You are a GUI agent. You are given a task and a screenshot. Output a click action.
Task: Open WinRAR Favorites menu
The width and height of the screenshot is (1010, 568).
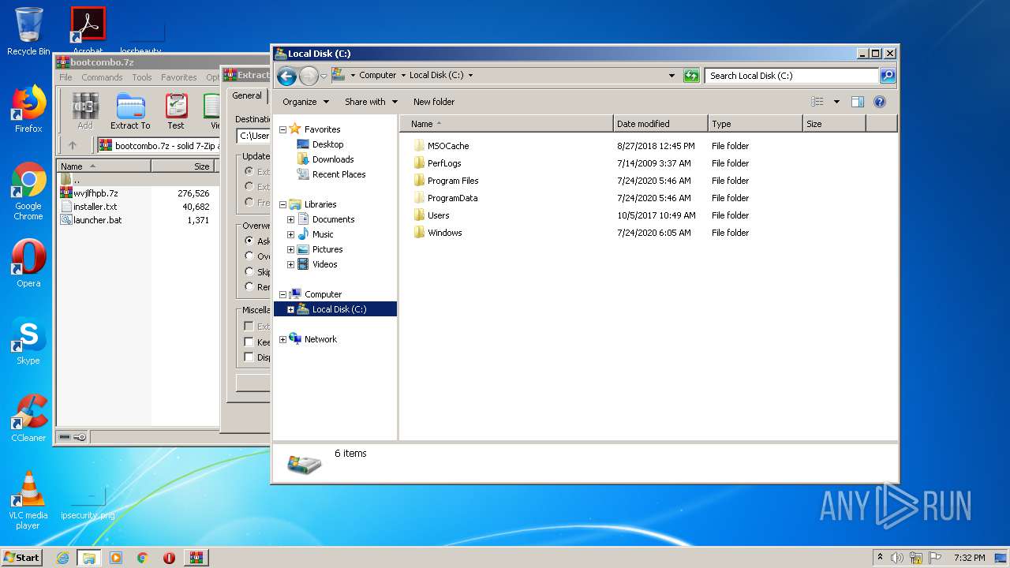(x=179, y=77)
